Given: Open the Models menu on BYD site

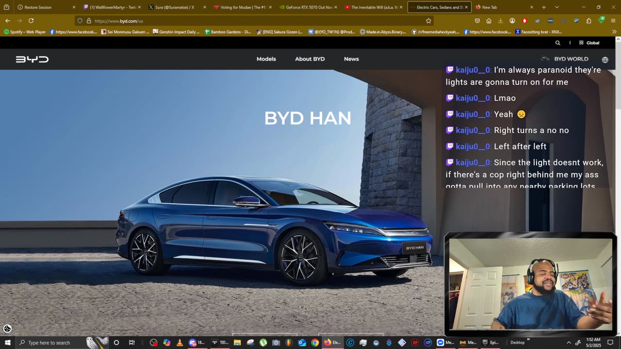Looking at the screenshot, I should pyautogui.click(x=266, y=59).
